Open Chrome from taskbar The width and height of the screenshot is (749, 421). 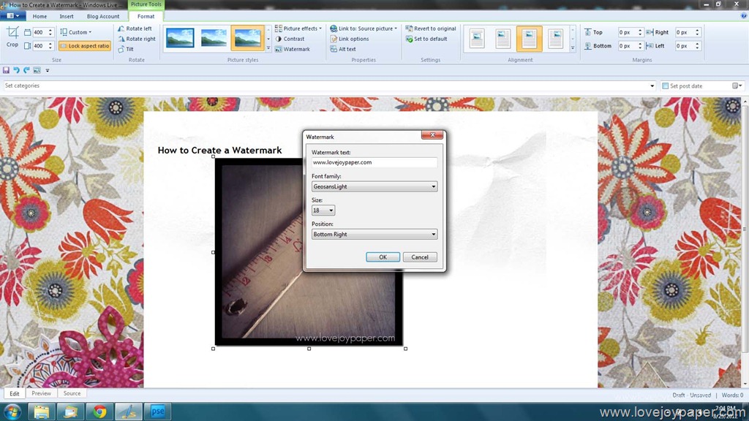click(99, 411)
